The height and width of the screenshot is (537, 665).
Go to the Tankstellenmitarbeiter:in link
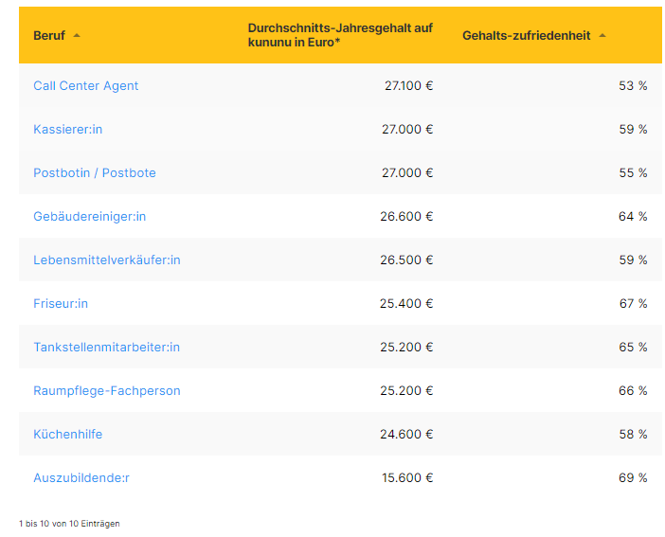(106, 348)
